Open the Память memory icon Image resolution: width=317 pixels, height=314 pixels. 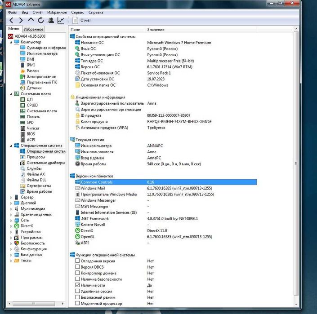[22, 117]
